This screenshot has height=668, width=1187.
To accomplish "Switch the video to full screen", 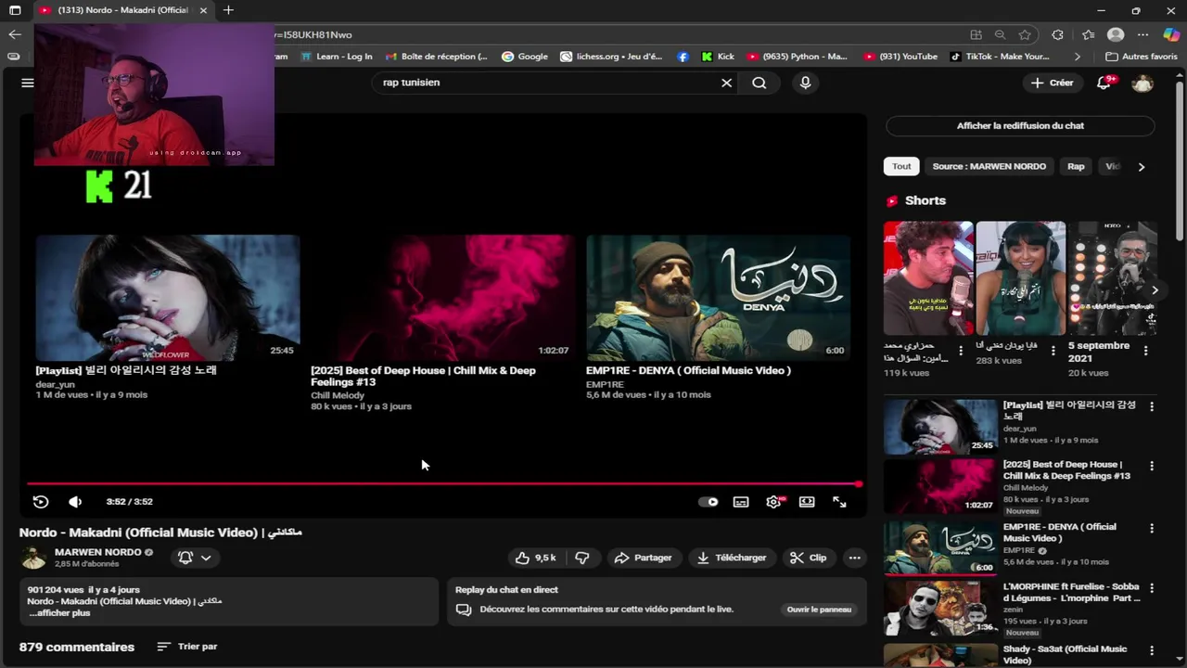I will 839,502.
